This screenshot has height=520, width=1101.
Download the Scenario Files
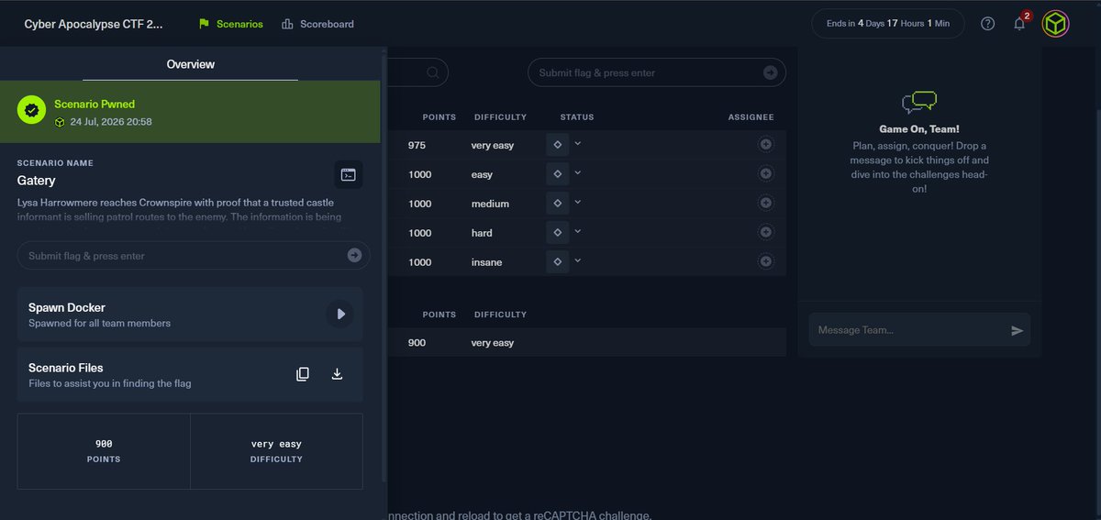337,374
